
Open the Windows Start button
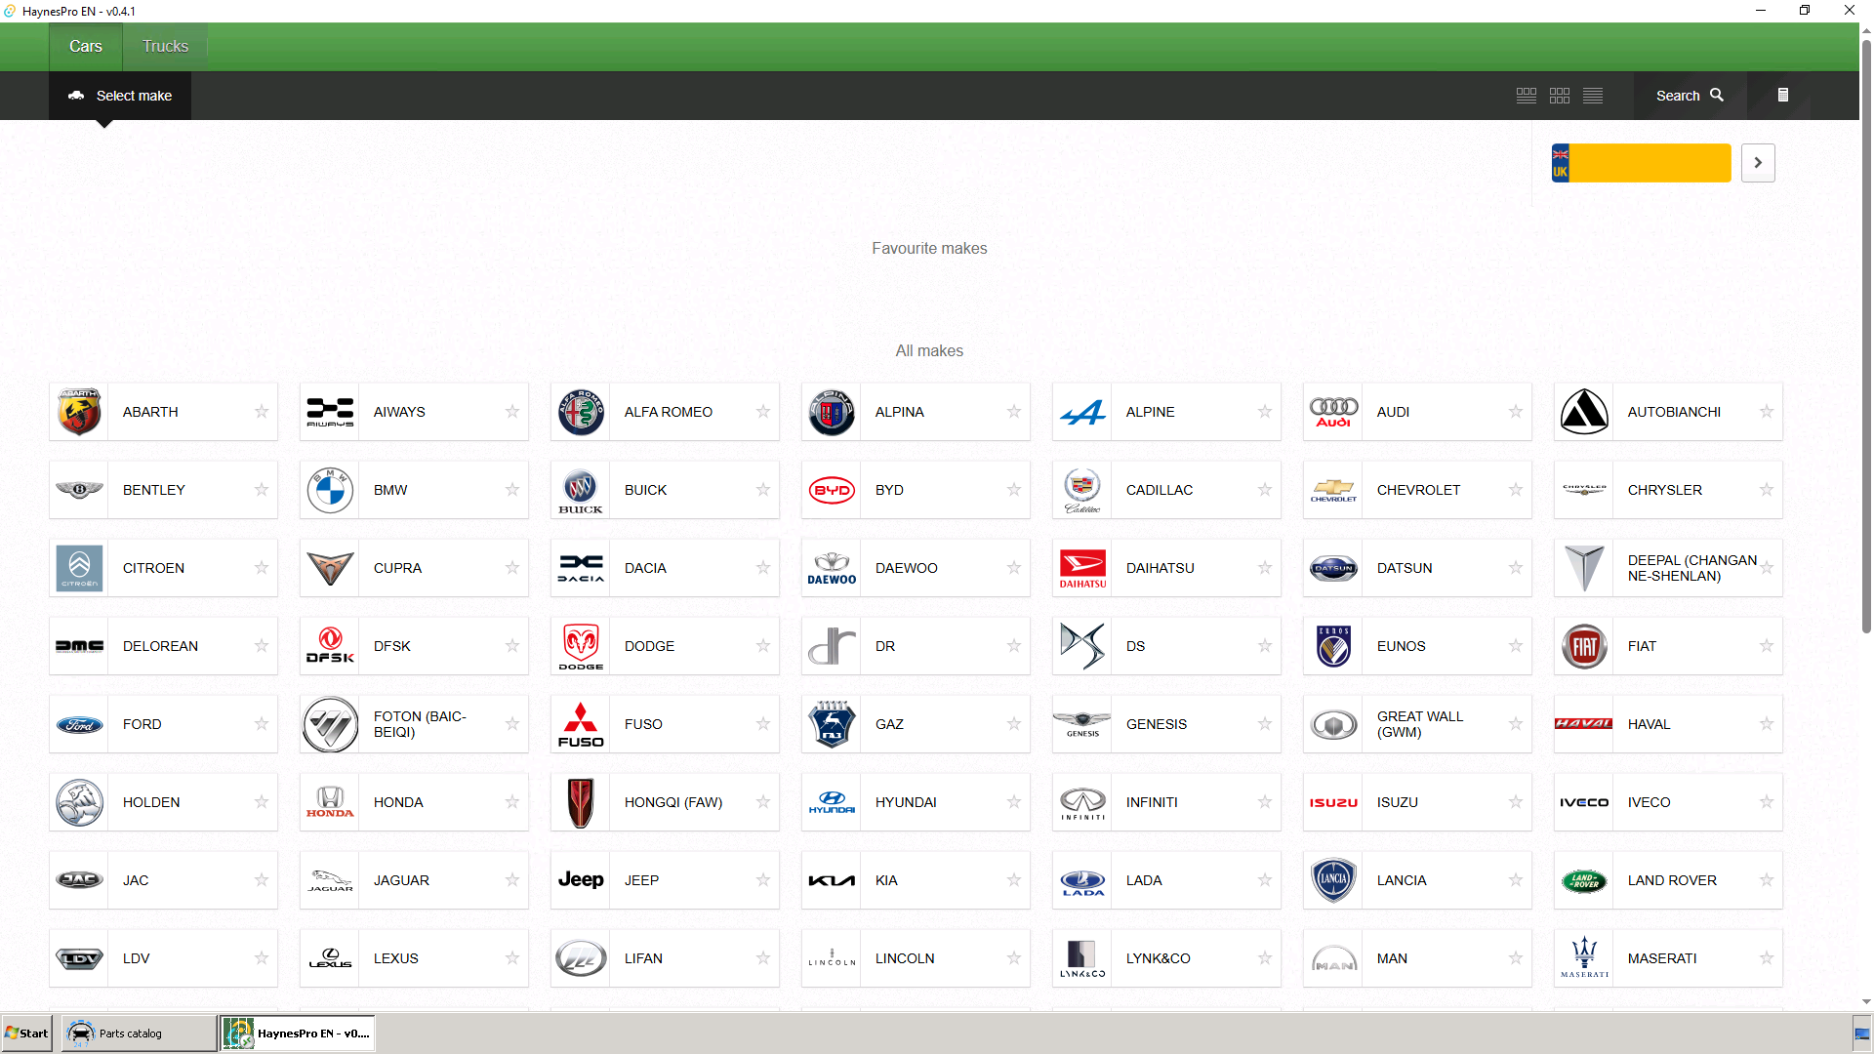pos(26,1034)
